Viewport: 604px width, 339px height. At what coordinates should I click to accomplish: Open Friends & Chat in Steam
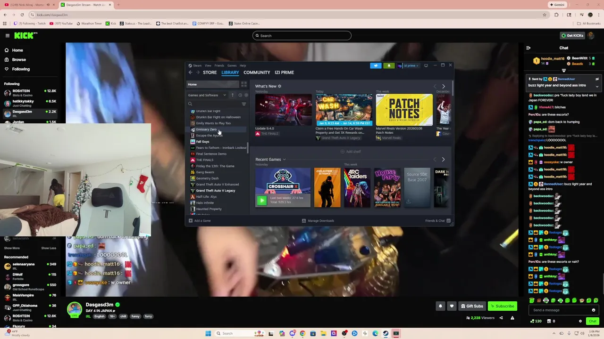click(x=437, y=221)
